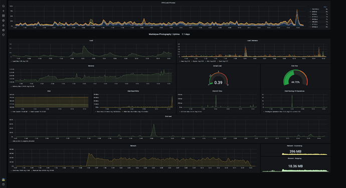Click the 18.36 MB outgoing network value

(x=295, y=166)
